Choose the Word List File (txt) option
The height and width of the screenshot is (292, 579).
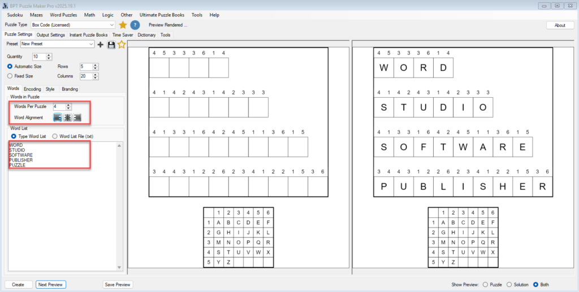pyautogui.click(x=55, y=136)
